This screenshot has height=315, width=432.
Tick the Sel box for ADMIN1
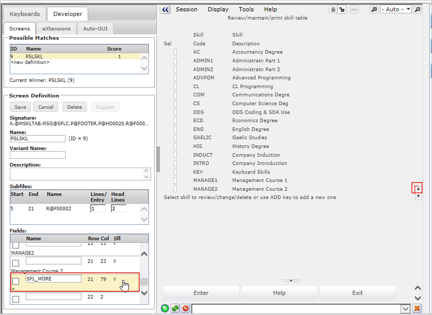[x=175, y=61]
